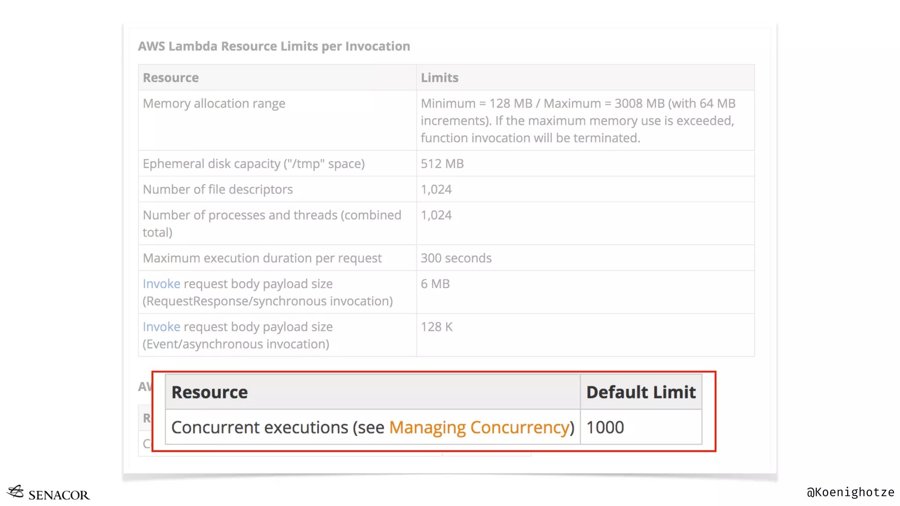Screen dimensions: 900x506
Task: Click the @Koenighotze Twitter handle
Action: (850, 492)
